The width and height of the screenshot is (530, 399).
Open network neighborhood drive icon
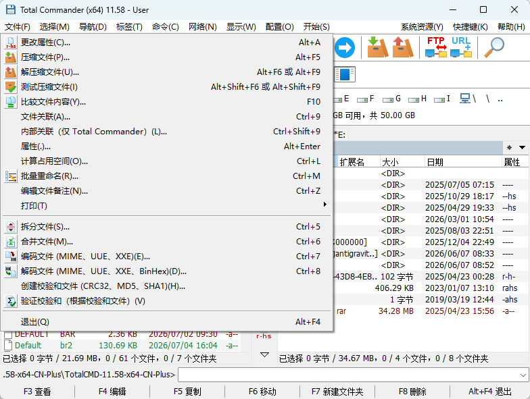pyautogui.click(x=468, y=99)
